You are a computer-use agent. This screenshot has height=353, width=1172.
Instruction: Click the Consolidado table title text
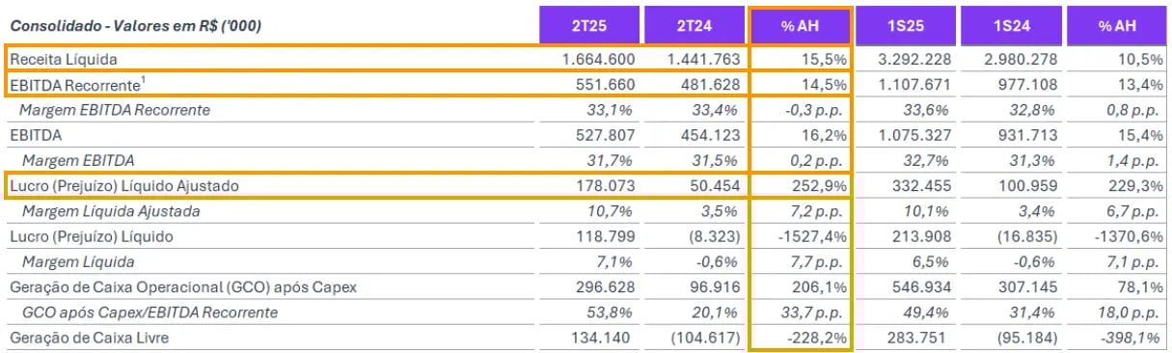pos(135,24)
